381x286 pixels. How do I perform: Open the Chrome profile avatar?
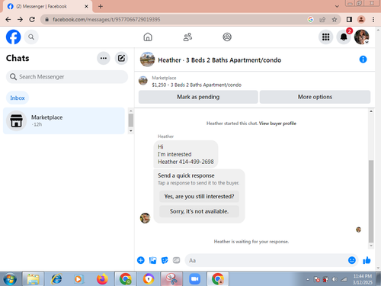click(361, 20)
